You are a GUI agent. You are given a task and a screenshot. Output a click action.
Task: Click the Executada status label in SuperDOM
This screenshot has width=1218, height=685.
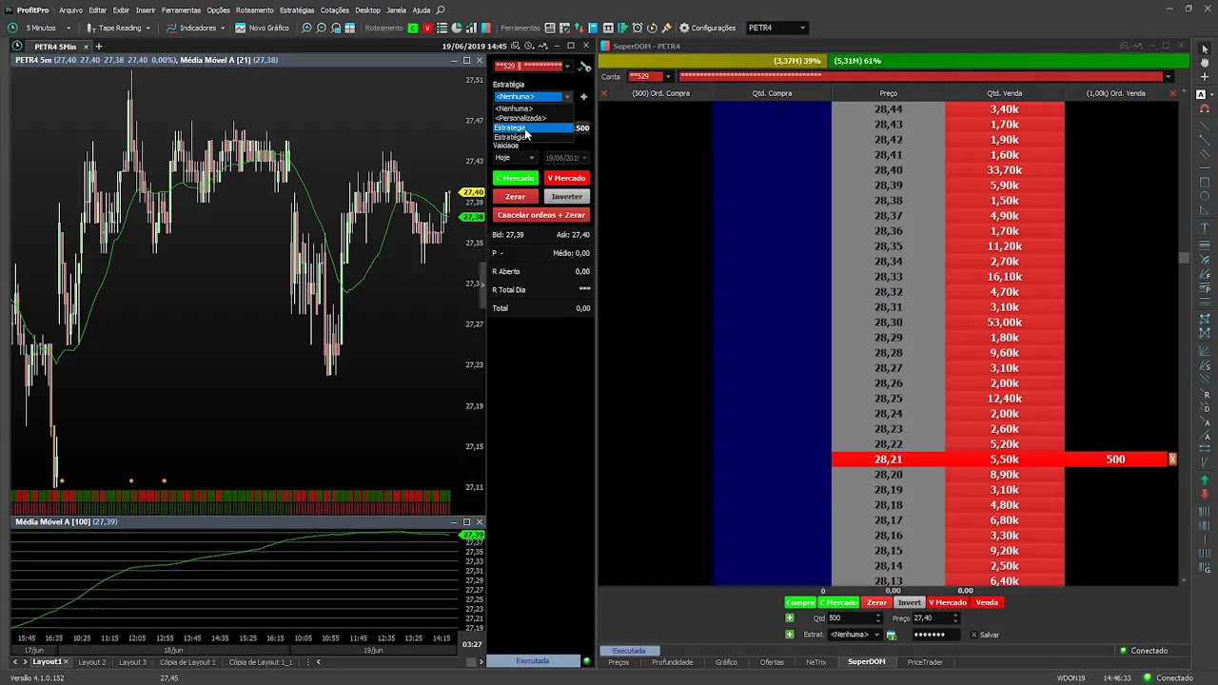(629, 651)
